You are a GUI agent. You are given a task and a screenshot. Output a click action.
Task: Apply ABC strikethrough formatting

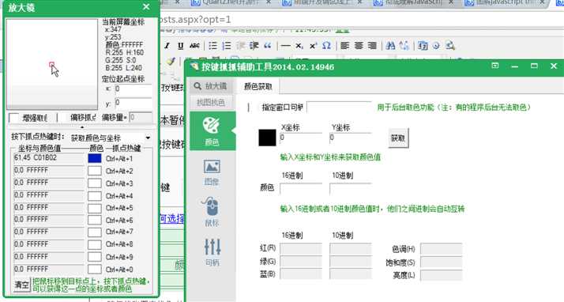[194, 46]
